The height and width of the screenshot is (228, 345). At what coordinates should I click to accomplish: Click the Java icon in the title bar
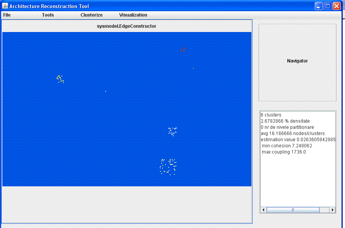coord(5,6)
